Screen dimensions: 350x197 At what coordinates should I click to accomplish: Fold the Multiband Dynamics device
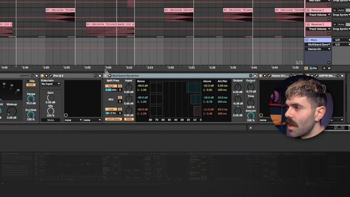[110, 76]
